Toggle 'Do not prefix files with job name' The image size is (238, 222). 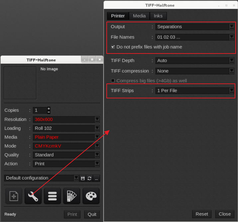(113, 47)
